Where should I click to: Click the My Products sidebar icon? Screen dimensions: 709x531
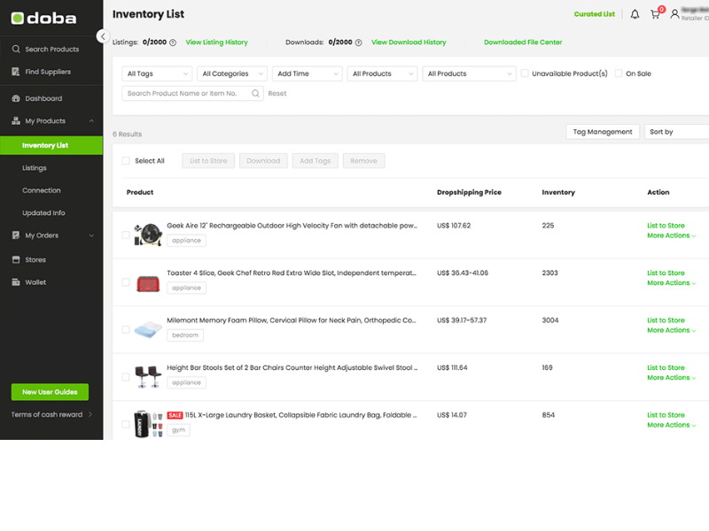click(x=16, y=120)
